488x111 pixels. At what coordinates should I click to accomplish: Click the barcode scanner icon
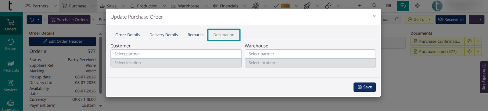click(389, 6)
